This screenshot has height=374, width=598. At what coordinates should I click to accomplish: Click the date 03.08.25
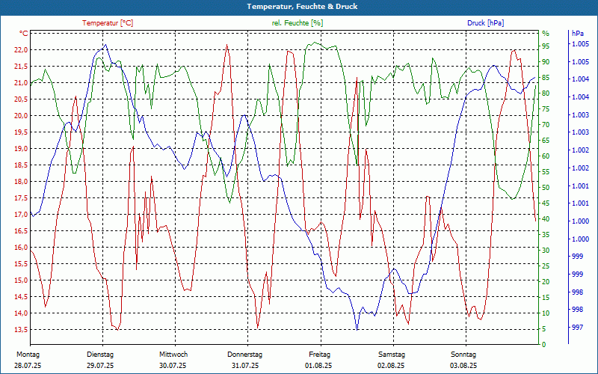coord(463,366)
